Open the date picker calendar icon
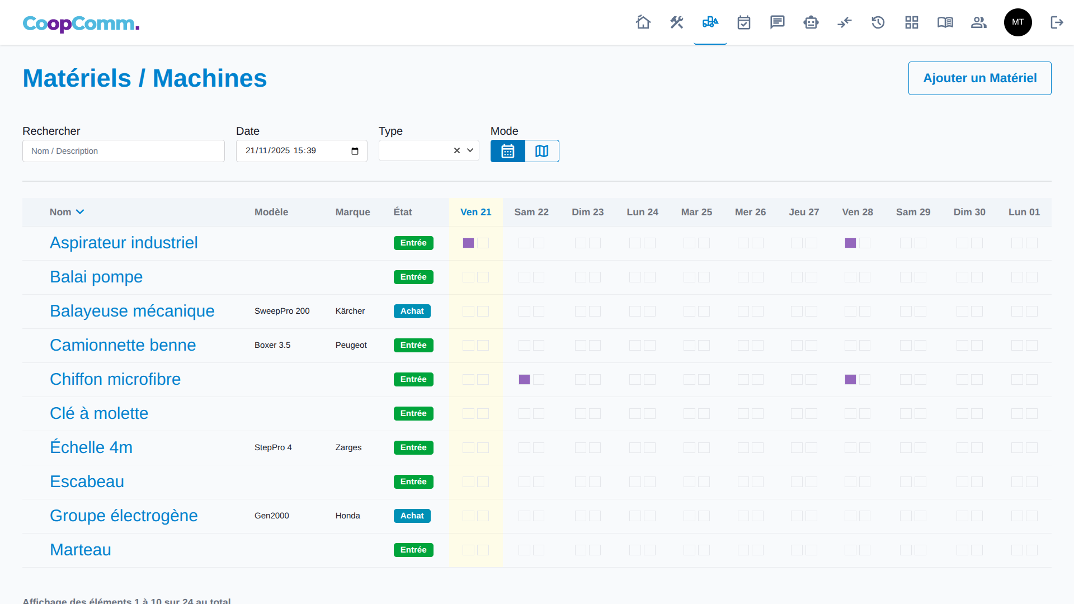The height and width of the screenshot is (604, 1074). pyautogui.click(x=355, y=151)
